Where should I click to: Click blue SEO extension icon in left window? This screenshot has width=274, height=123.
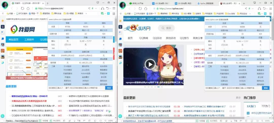click(108, 13)
